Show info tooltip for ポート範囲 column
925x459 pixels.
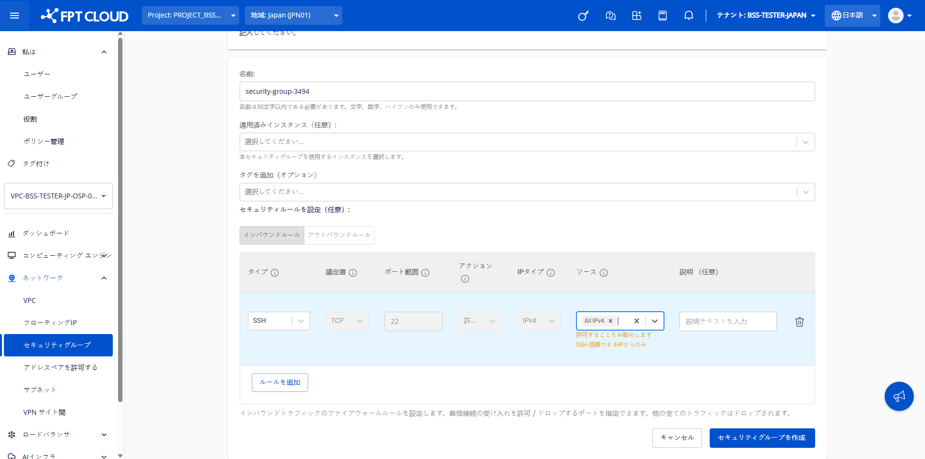click(425, 273)
